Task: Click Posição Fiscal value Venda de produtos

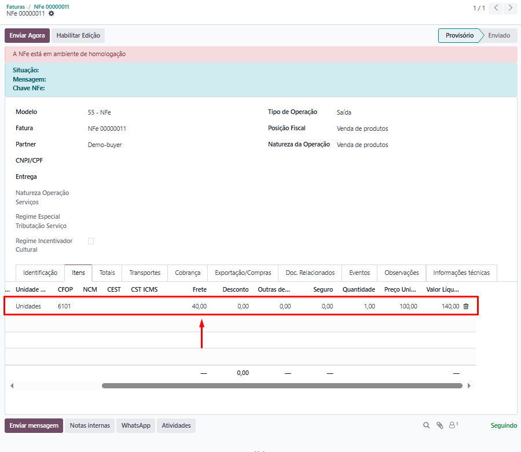Action: tap(362, 128)
